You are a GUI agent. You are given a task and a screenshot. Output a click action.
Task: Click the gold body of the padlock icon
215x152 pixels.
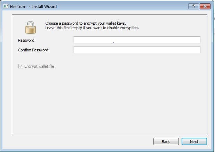pyautogui.click(x=31, y=30)
